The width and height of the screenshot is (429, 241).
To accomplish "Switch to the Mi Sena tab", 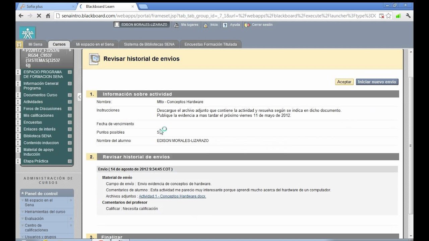I will [35, 44].
